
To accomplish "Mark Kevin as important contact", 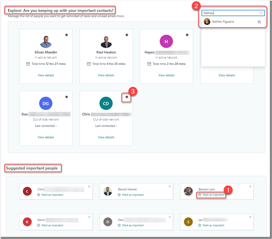I will tap(50, 225).
